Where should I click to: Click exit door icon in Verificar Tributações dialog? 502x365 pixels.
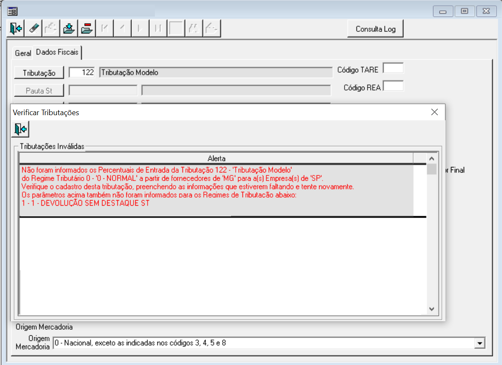click(20, 129)
